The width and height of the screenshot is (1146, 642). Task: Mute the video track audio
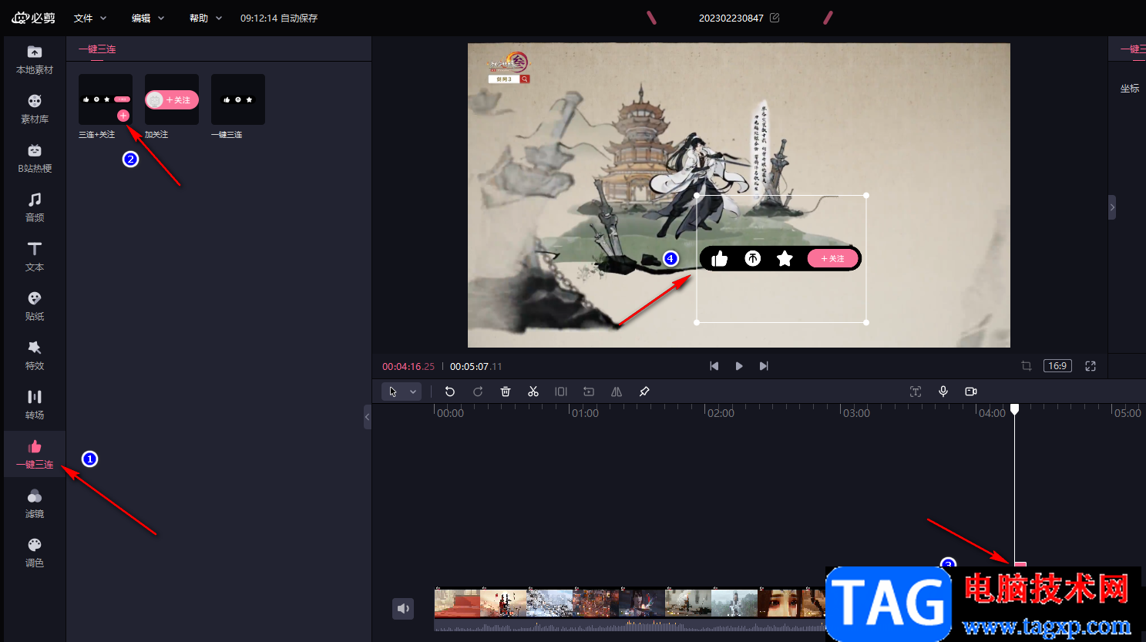tap(403, 609)
